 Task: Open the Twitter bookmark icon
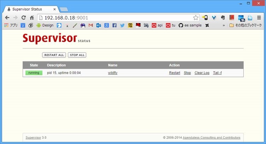[x=122, y=25]
